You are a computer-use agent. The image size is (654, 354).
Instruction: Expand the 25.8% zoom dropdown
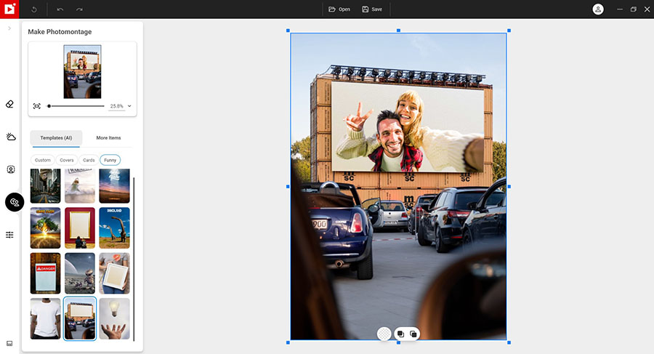click(129, 106)
